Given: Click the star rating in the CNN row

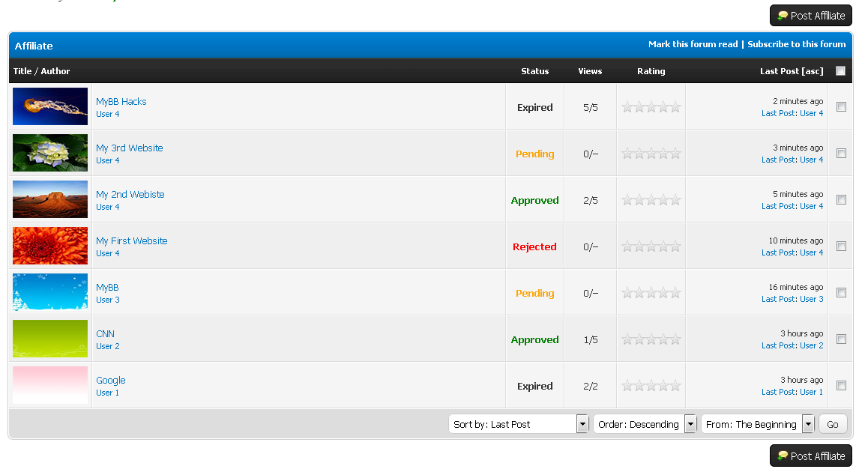Looking at the screenshot, I should point(651,339).
